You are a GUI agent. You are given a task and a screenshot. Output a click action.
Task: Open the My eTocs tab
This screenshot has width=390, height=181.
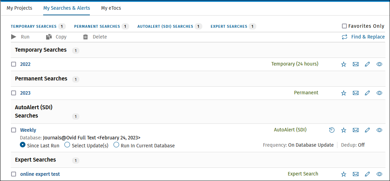point(111,8)
